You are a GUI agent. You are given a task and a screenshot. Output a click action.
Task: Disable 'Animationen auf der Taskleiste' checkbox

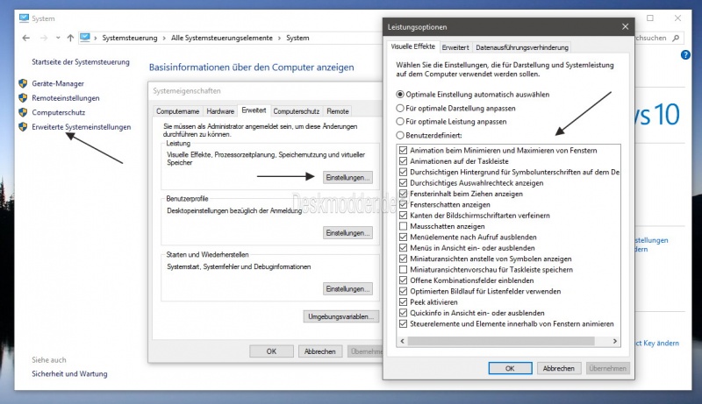[402, 161]
